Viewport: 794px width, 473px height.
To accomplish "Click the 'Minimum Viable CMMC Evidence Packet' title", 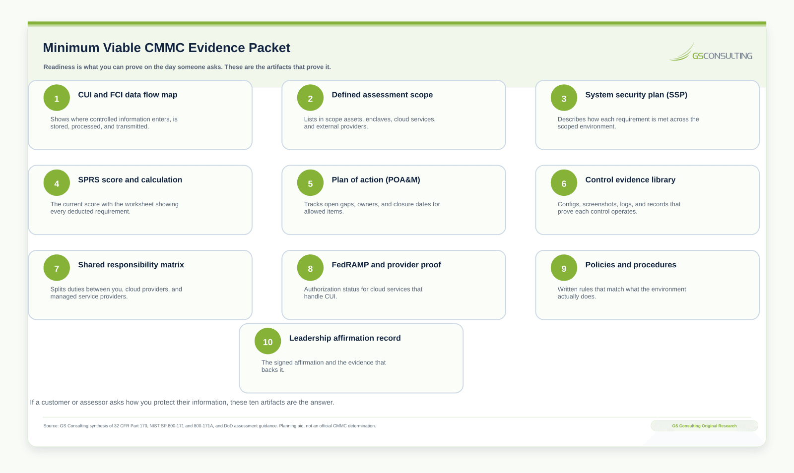I will pyautogui.click(x=166, y=48).
